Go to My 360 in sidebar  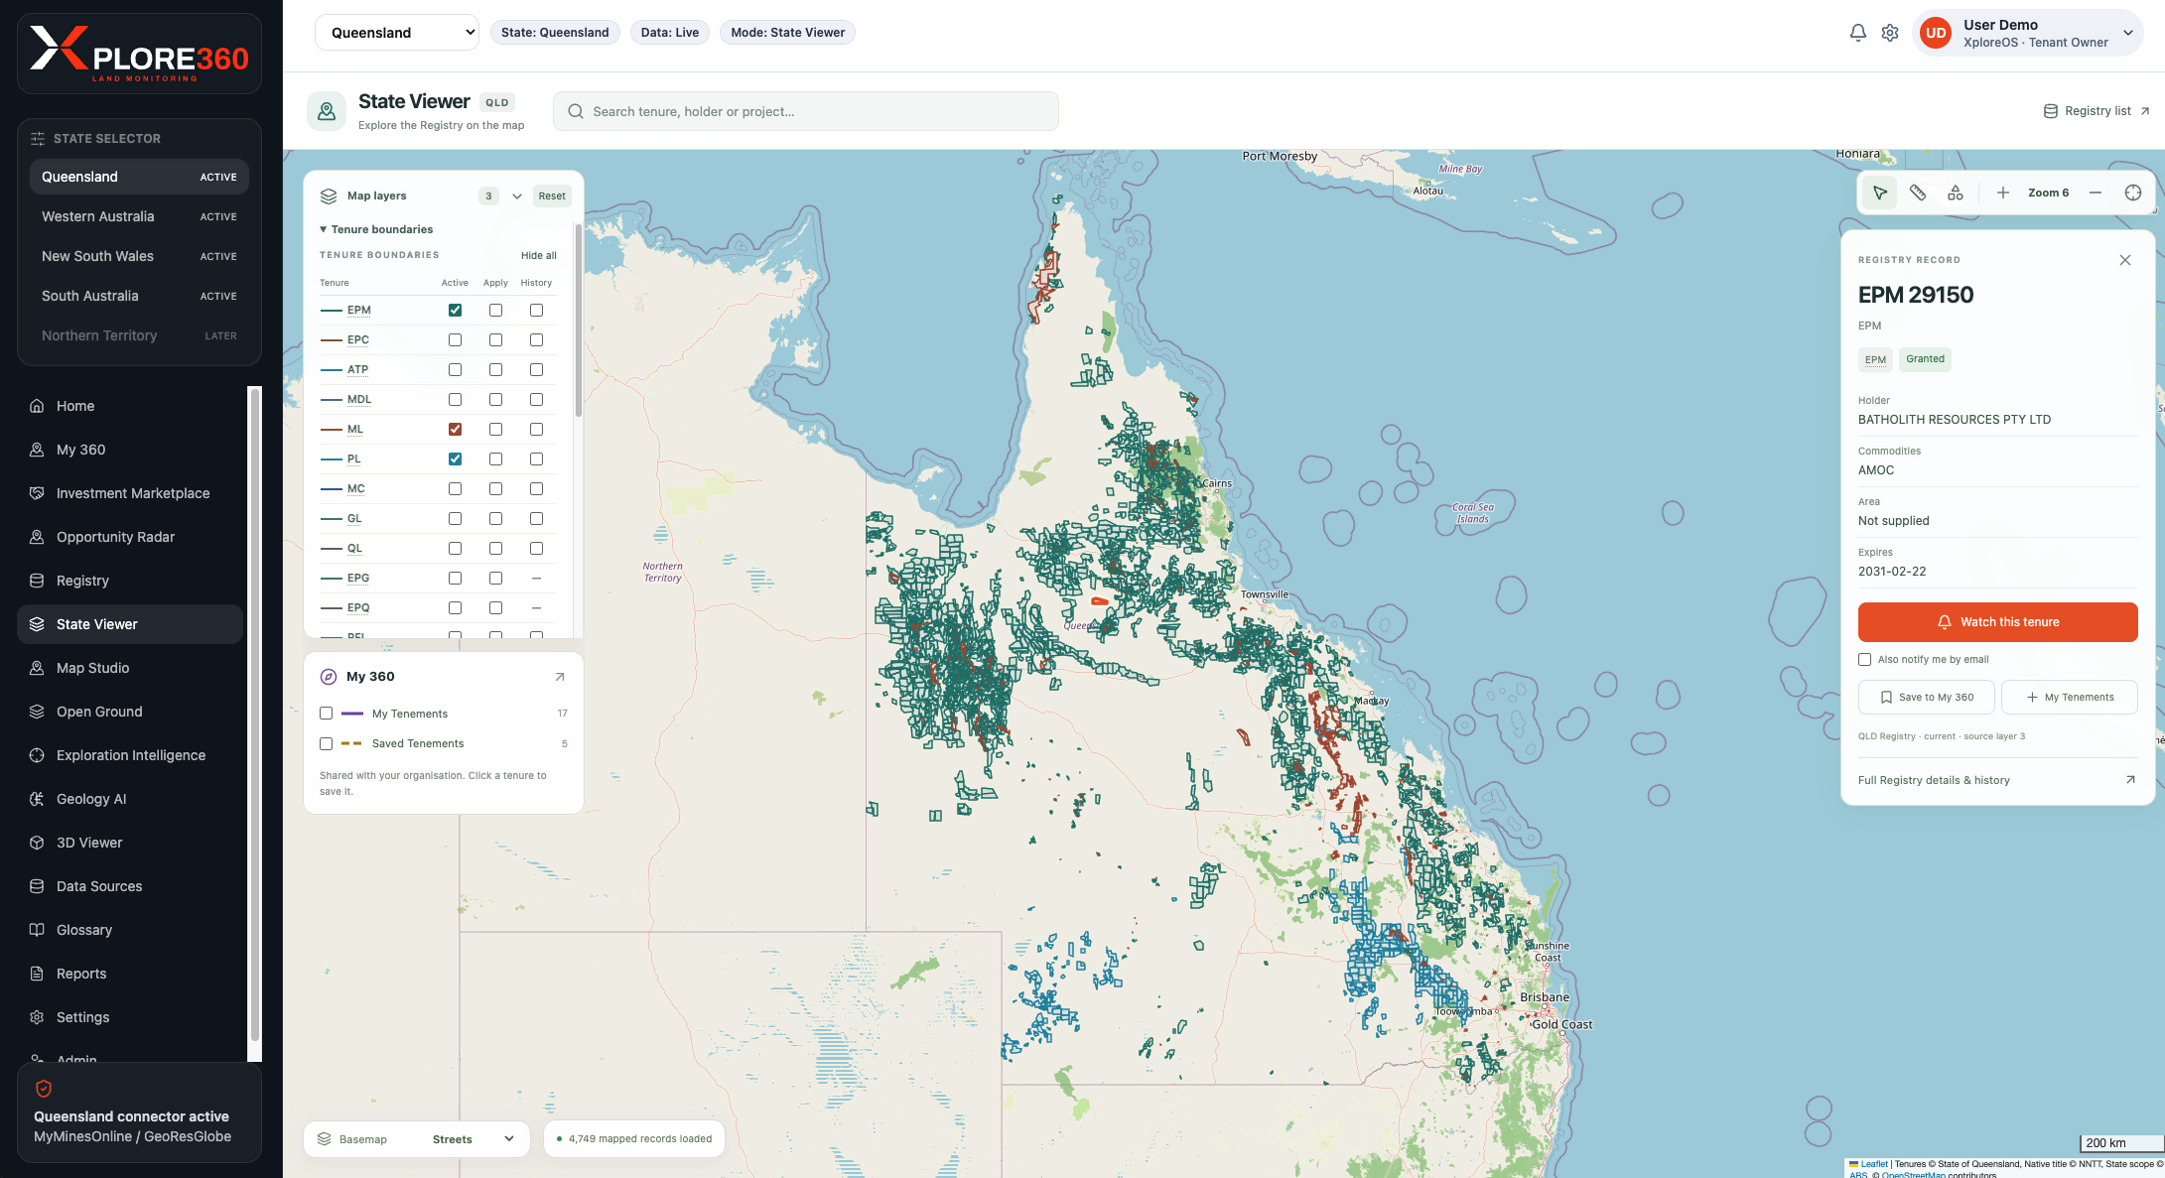pos(130,450)
